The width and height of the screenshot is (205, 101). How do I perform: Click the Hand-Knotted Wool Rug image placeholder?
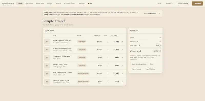(x=47, y=49)
